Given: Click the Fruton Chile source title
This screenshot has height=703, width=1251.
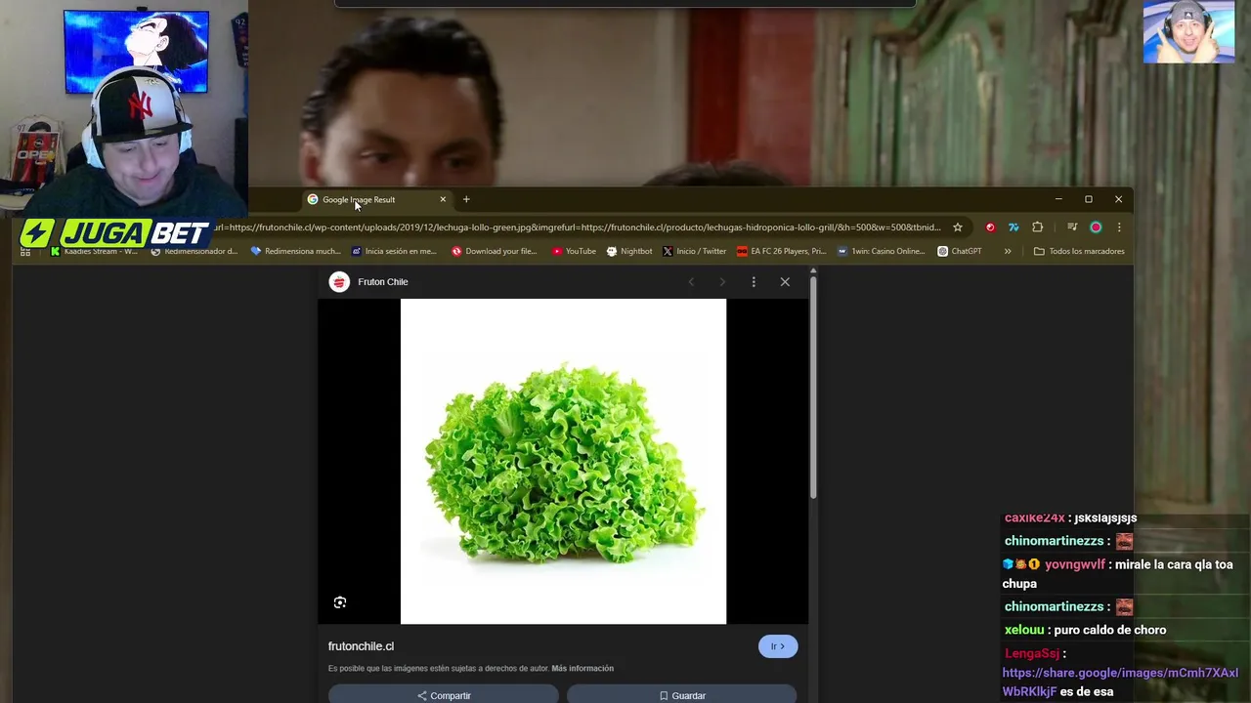Looking at the screenshot, I should pos(383,282).
